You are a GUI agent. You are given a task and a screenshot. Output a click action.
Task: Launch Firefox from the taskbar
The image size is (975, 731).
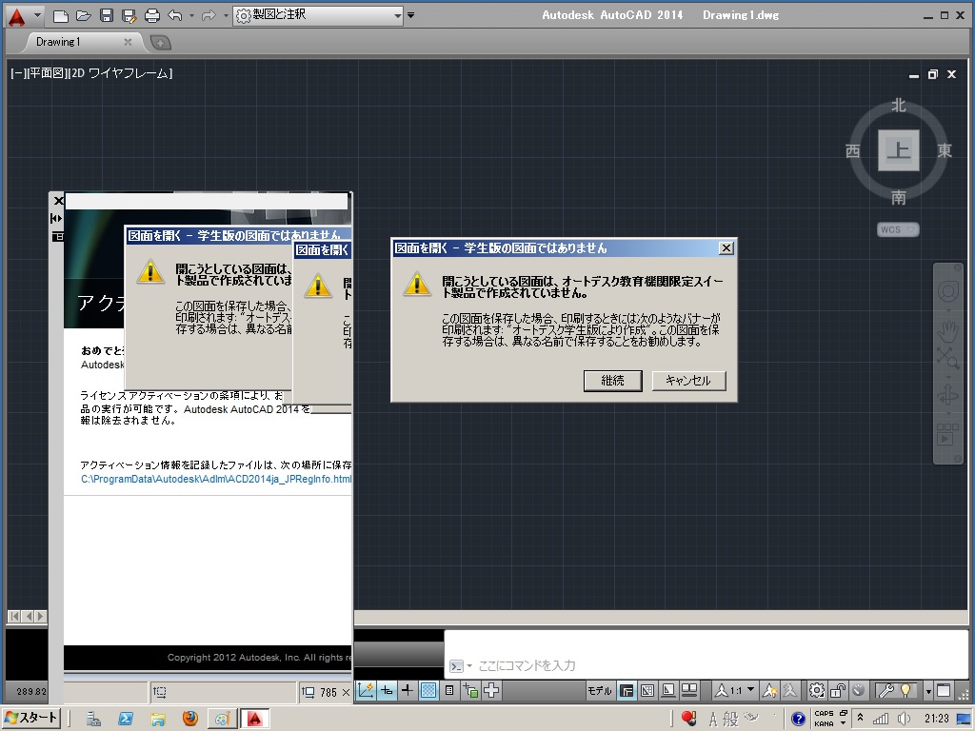point(190,719)
